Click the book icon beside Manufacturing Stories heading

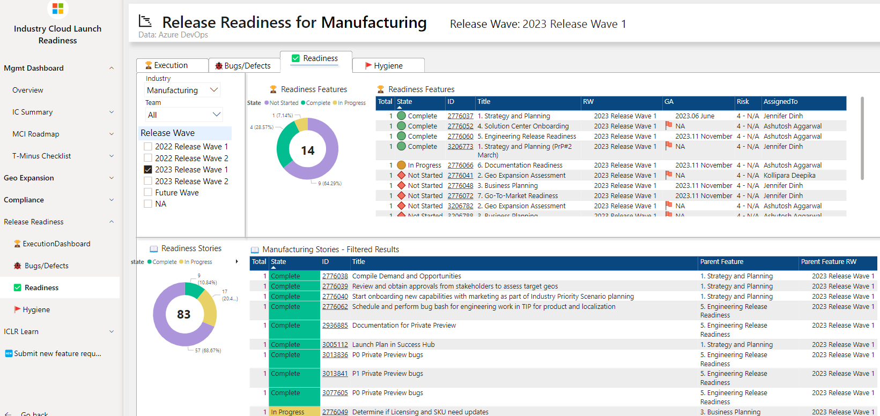coord(255,250)
